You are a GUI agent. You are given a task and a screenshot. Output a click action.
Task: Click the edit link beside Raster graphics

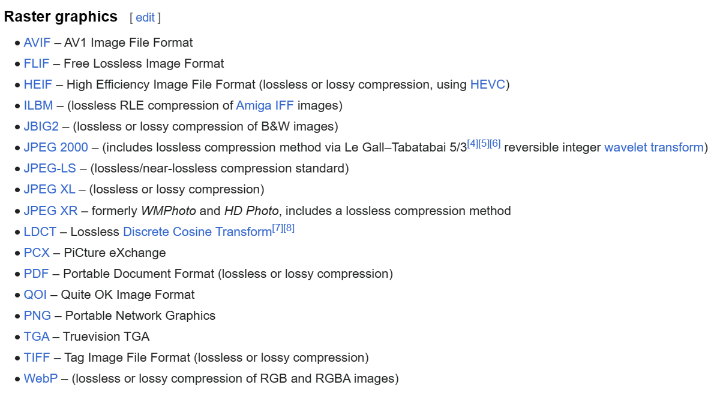pyautogui.click(x=145, y=17)
